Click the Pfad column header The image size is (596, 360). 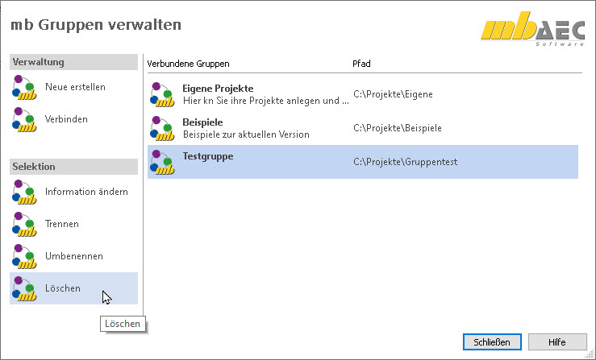point(362,63)
